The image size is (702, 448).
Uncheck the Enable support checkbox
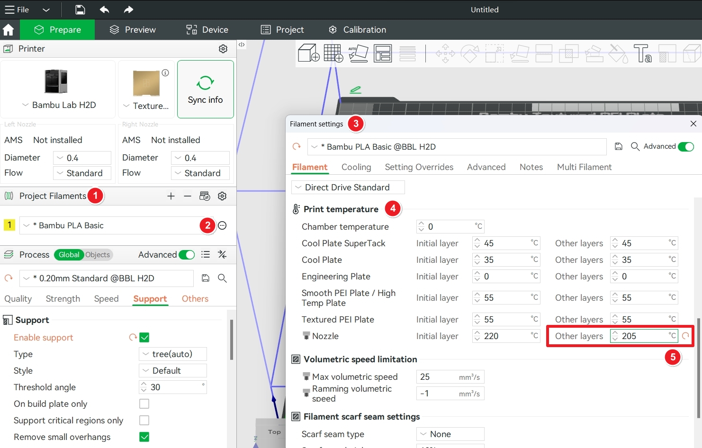[x=144, y=337]
